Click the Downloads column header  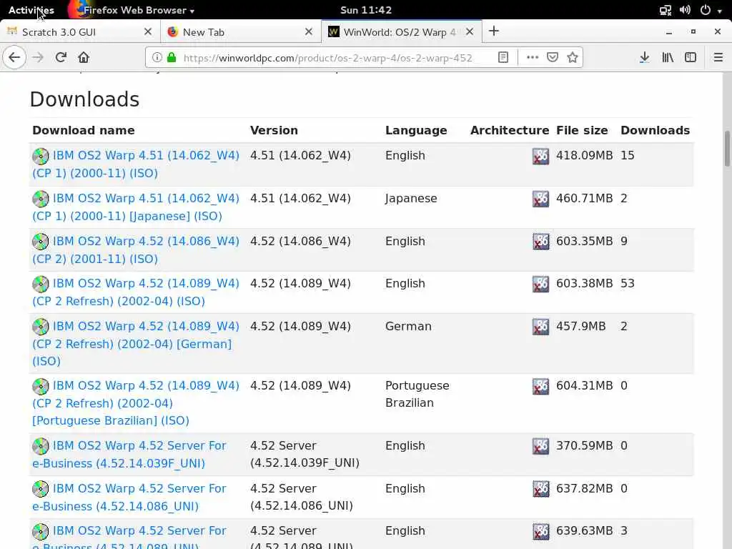(655, 130)
